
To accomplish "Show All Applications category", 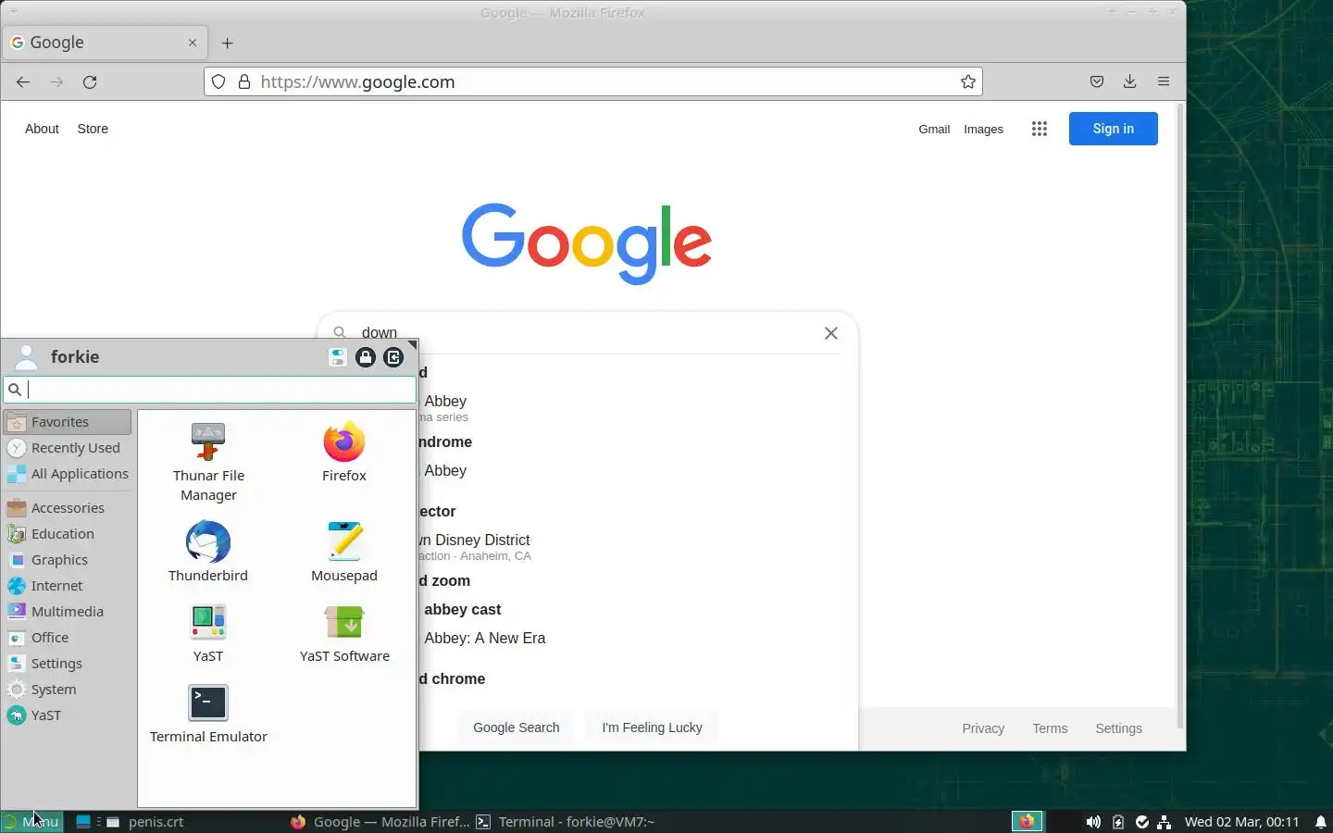I will 68,474.
